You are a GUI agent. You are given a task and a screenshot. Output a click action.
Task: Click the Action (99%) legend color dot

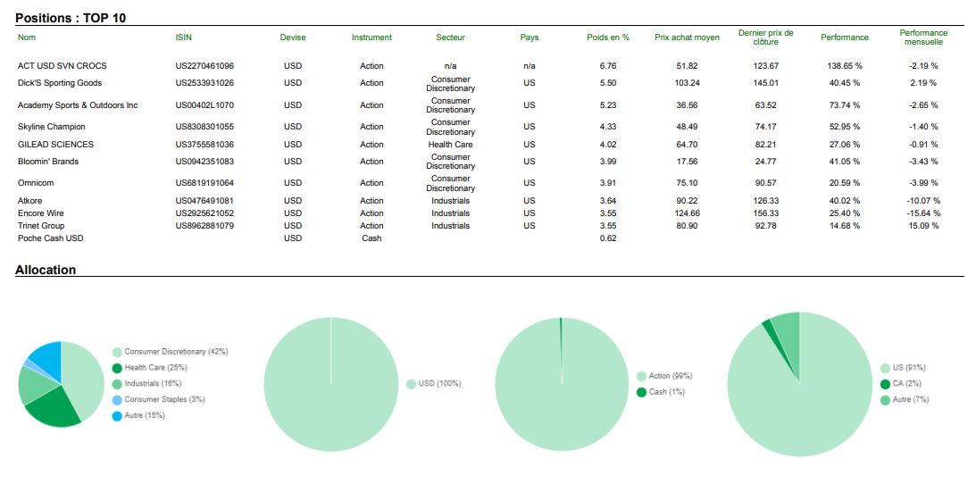coord(642,376)
